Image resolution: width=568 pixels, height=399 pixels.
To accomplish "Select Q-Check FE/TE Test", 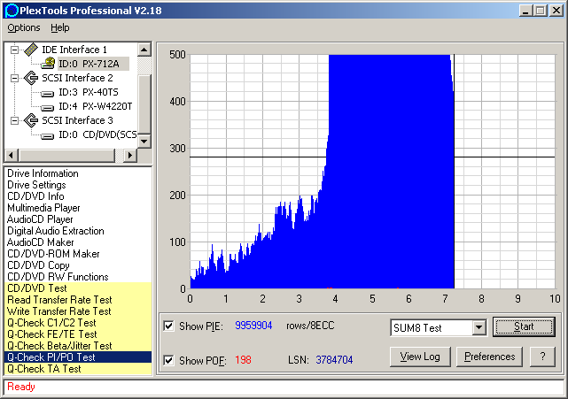I will coord(78,334).
